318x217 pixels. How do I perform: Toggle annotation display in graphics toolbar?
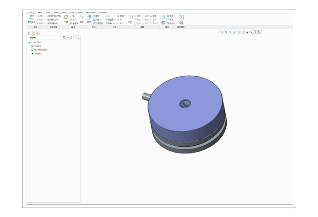255,32
